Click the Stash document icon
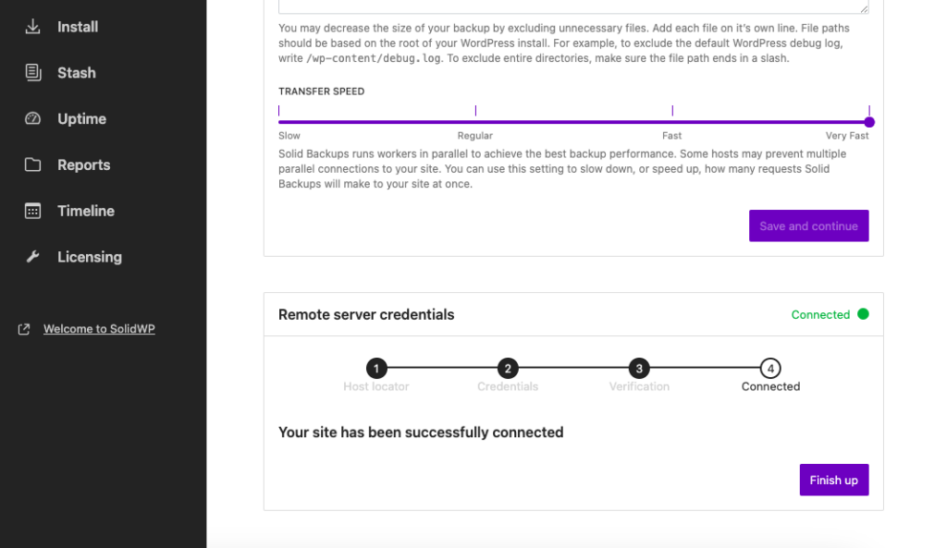 33,73
